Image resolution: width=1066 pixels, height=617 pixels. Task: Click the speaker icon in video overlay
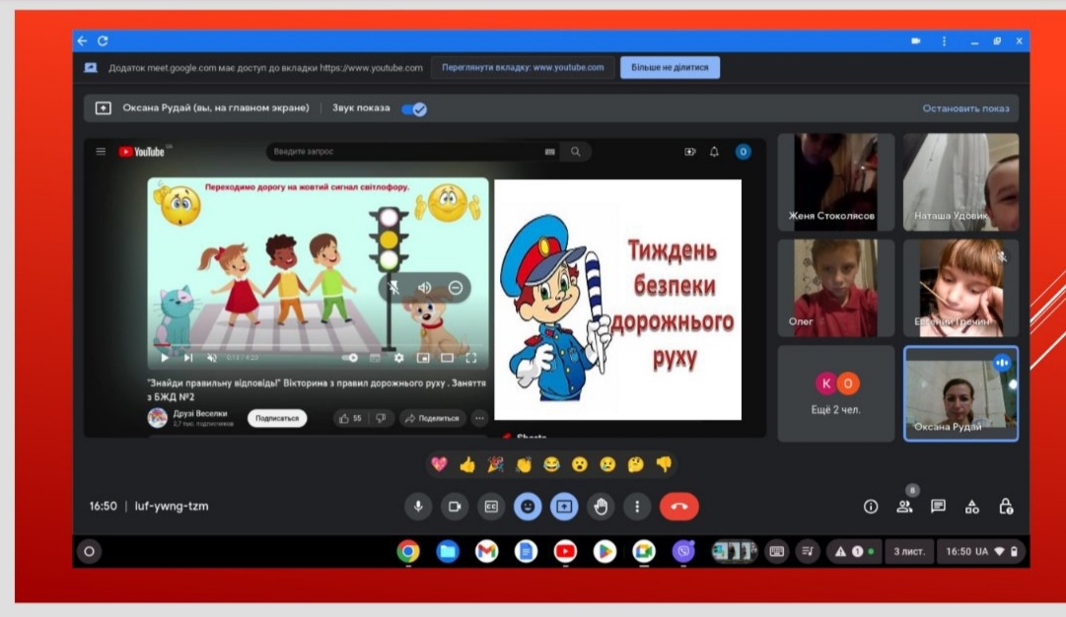pos(425,288)
